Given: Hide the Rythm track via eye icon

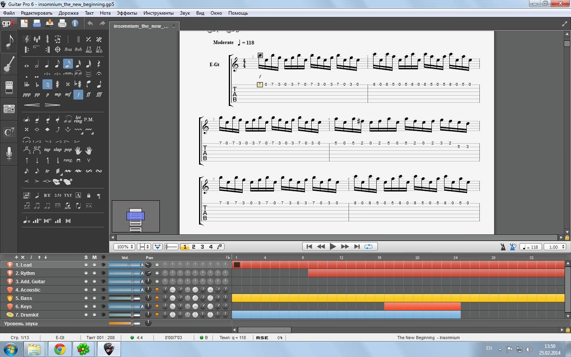Looking at the screenshot, I should 103,273.
